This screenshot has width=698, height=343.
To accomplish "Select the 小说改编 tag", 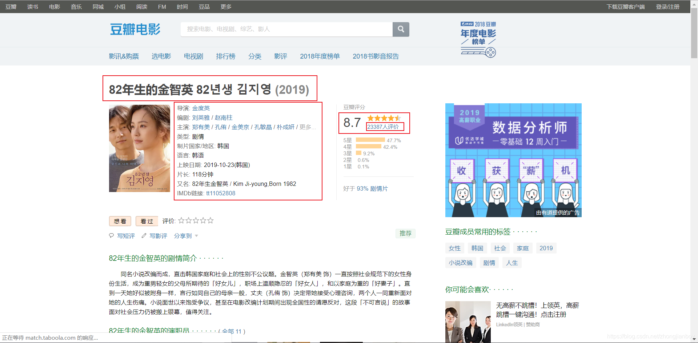I will click(x=461, y=263).
